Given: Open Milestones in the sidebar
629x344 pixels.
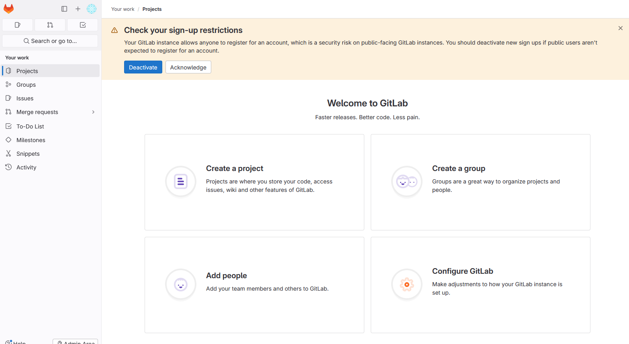Looking at the screenshot, I should click(x=51, y=140).
